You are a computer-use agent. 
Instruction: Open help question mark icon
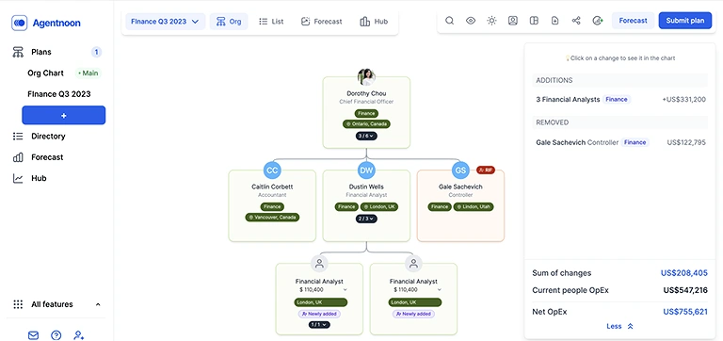point(56,335)
